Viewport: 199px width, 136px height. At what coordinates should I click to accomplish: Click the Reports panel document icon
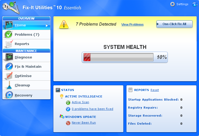(130, 90)
